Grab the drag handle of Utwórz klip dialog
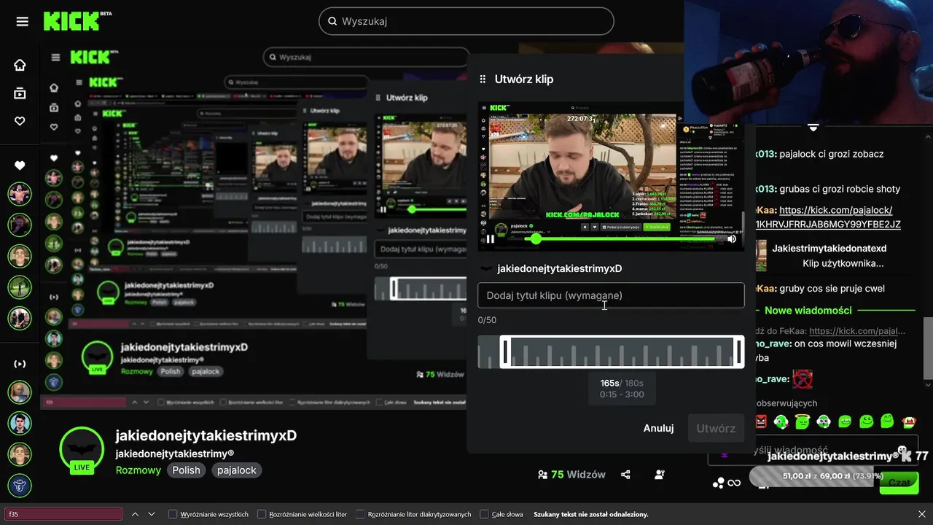933x525 pixels. 483,79
